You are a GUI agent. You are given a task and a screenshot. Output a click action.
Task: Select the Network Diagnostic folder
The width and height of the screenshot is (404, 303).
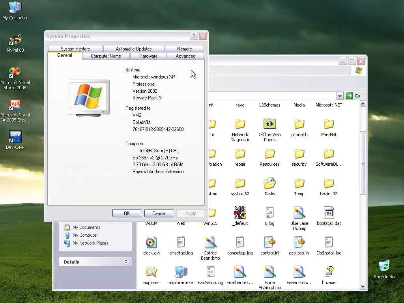point(240,130)
